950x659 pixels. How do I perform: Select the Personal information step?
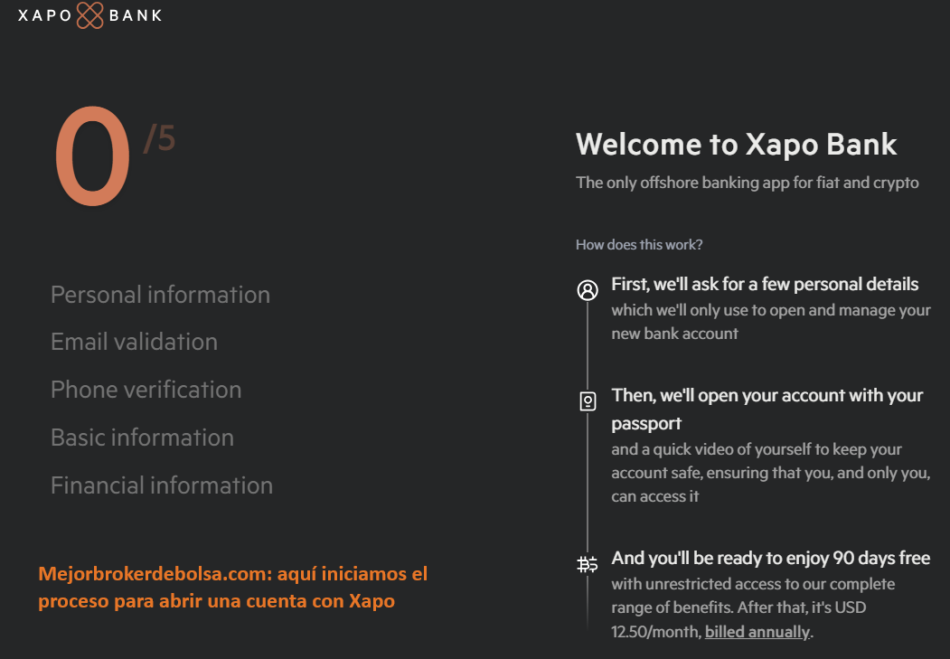[x=161, y=295]
